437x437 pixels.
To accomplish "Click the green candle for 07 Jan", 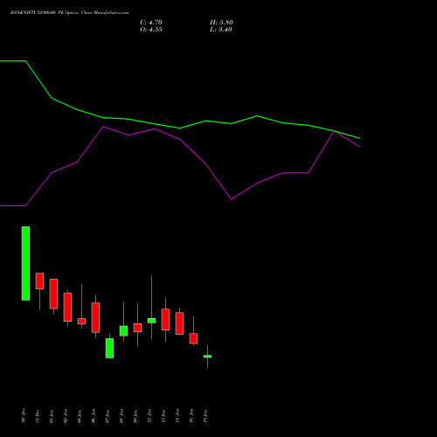I will click(x=109, y=348).
